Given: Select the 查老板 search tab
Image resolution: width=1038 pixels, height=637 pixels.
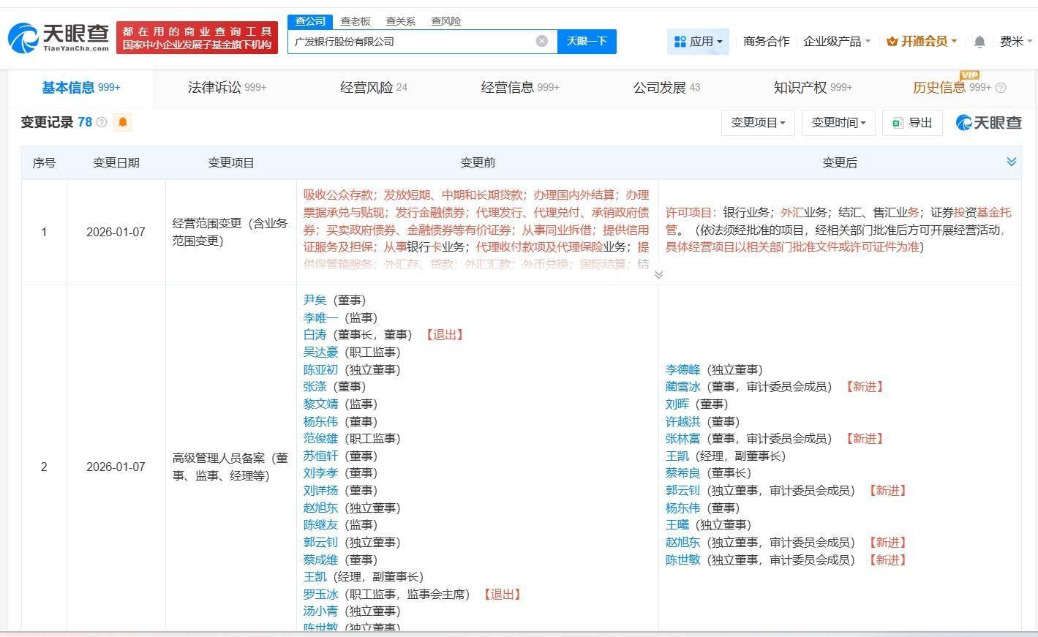Looking at the screenshot, I should tap(355, 21).
